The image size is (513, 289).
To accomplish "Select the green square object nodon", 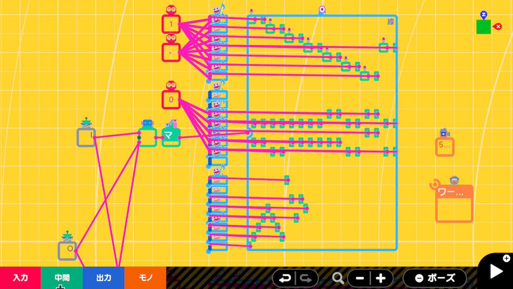I will [484, 27].
